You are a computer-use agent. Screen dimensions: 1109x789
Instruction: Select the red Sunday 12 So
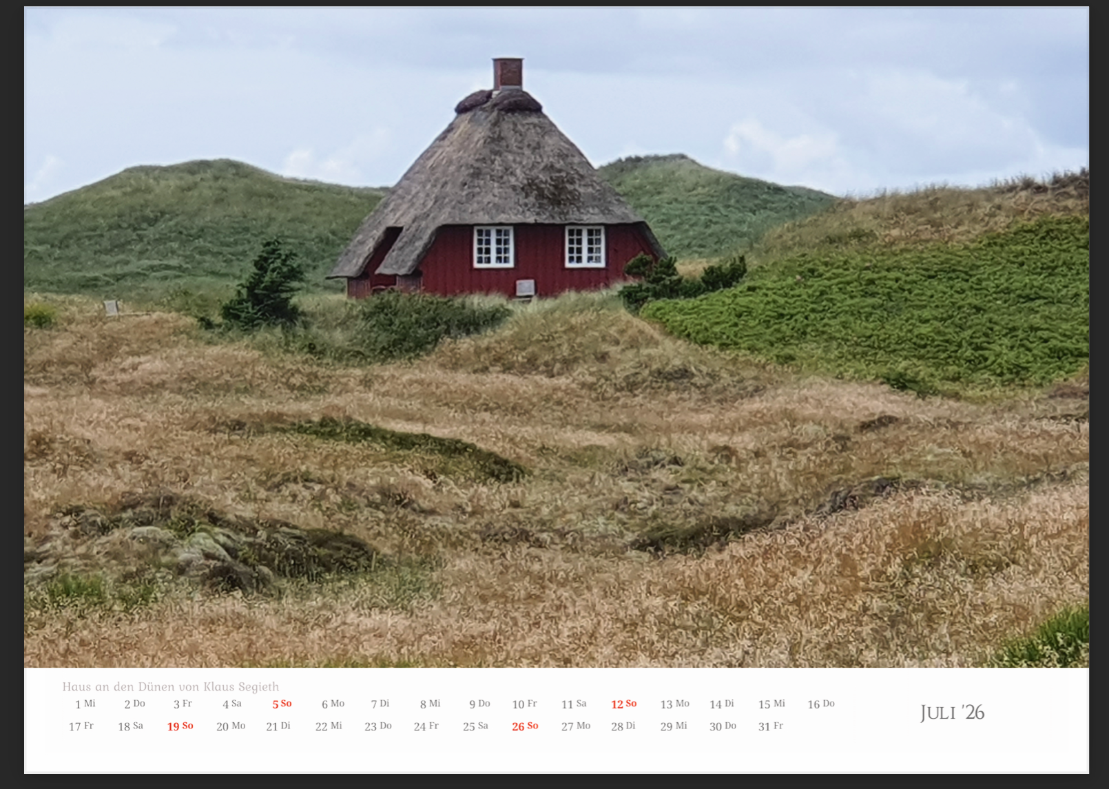[623, 704]
